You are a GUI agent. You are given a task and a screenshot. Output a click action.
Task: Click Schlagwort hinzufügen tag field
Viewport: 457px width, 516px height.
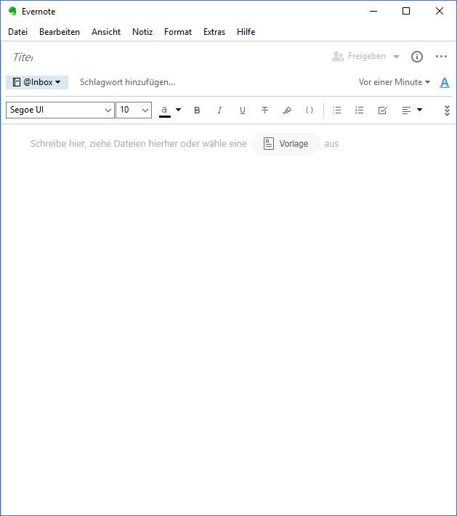pyautogui.click(x=127, y=82)
